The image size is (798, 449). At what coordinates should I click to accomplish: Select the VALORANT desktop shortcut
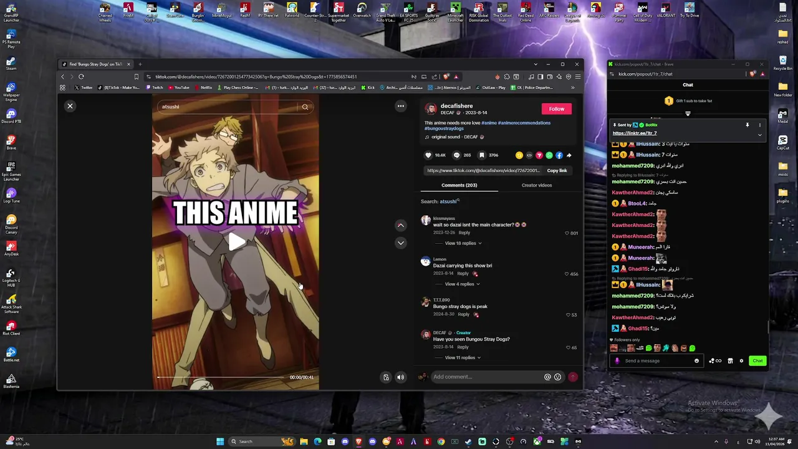666,11
